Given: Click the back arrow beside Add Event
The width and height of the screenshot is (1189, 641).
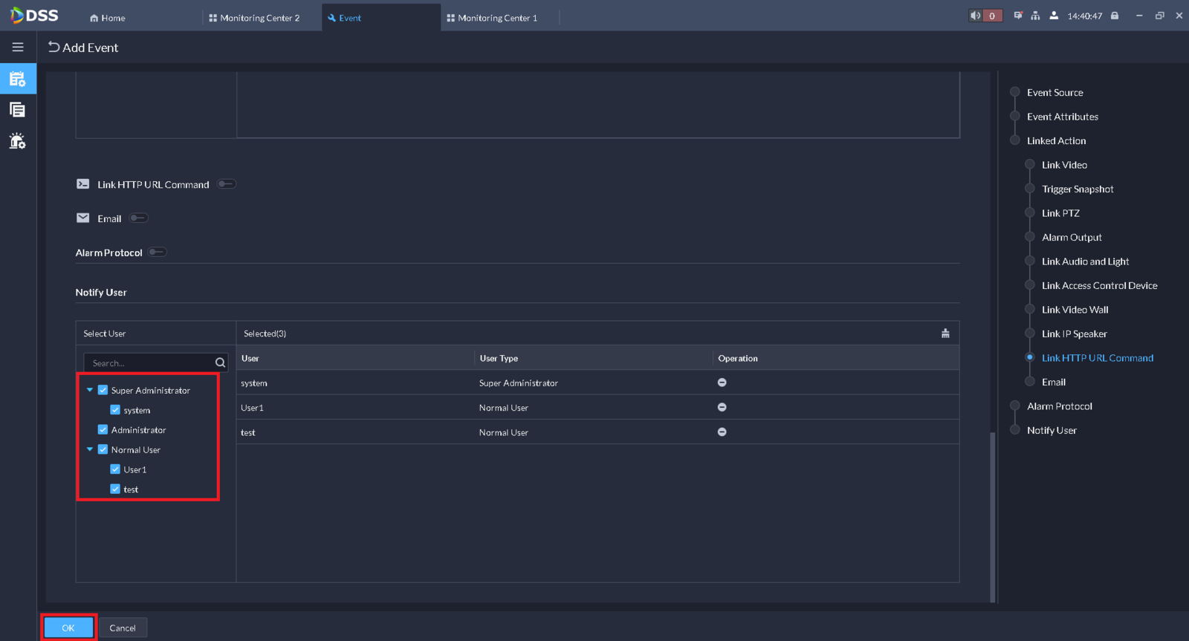Looking at the screenshot, I should point(54,48).
